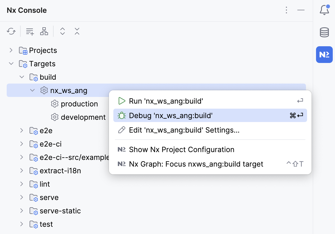Click the Expand All icon in the toolbar

[x=63, y=31]
